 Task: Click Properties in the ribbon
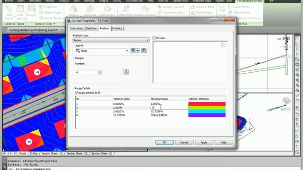click(48, 7)
